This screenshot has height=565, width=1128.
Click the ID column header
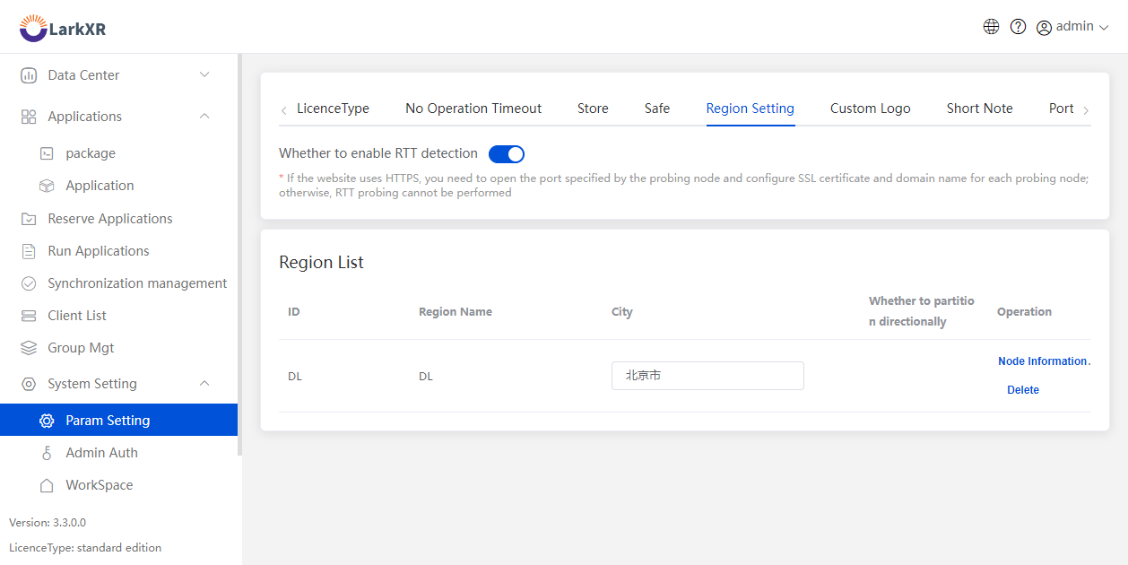(294, 312)
